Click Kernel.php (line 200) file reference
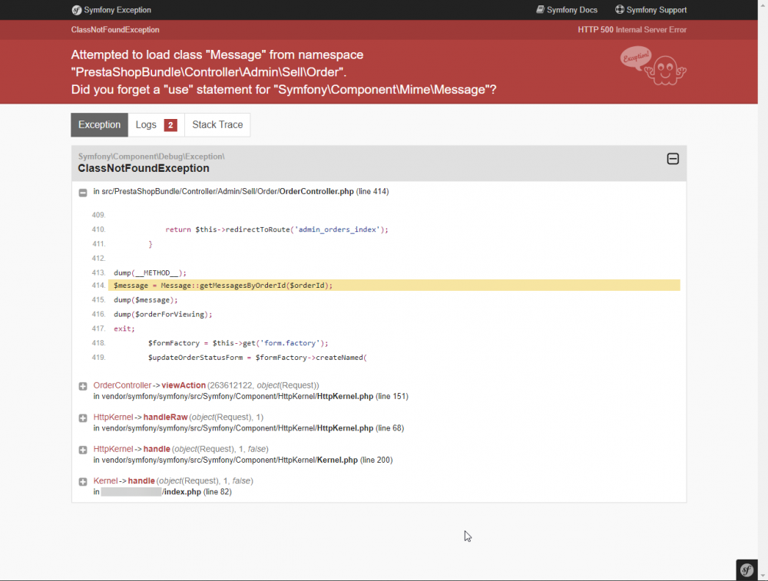Image resolution: width=768 pixels, height=581 pixels. pos(355,460)
